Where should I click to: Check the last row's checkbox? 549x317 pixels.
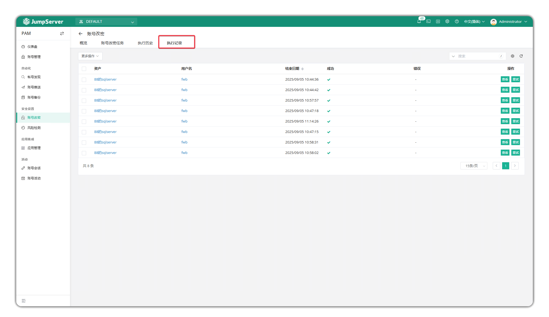tap(84, 153)
